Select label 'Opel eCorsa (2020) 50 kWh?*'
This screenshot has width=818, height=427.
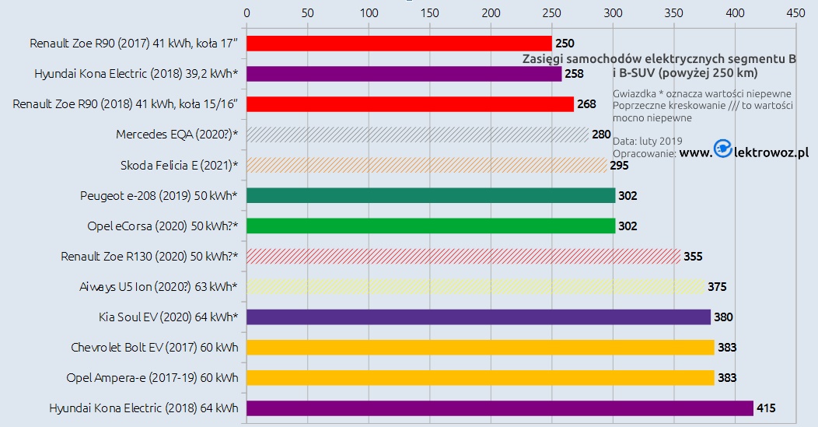163,226
